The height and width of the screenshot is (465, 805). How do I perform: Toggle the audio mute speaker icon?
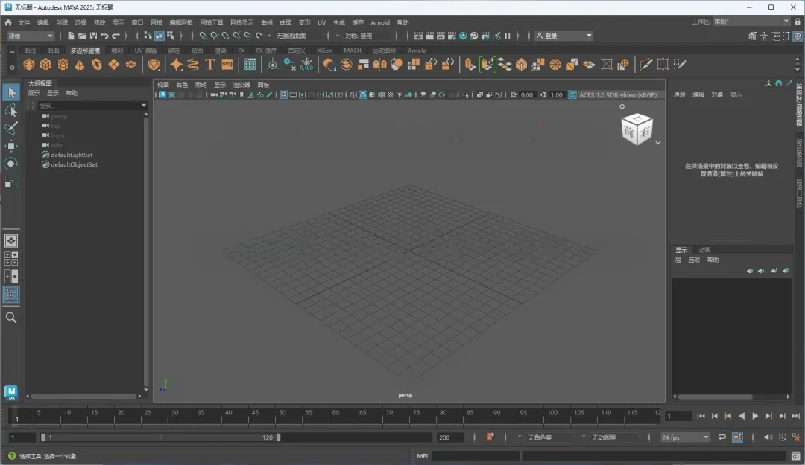[768, 437]
